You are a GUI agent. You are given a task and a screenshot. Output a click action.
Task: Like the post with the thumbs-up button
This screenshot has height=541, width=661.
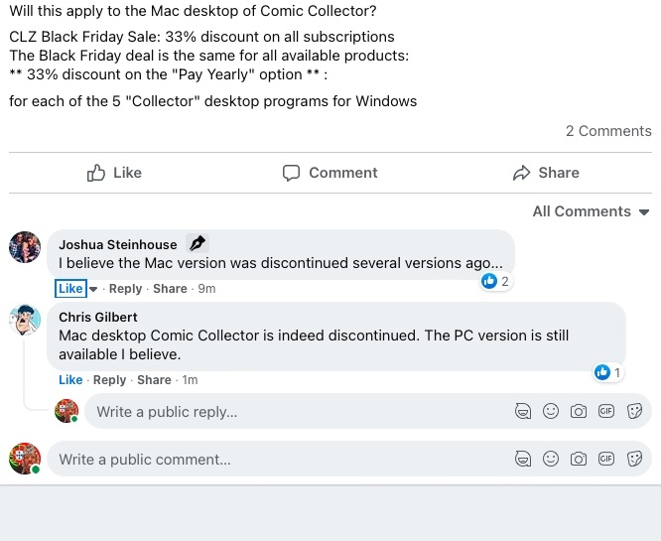[x=114, y=173]
